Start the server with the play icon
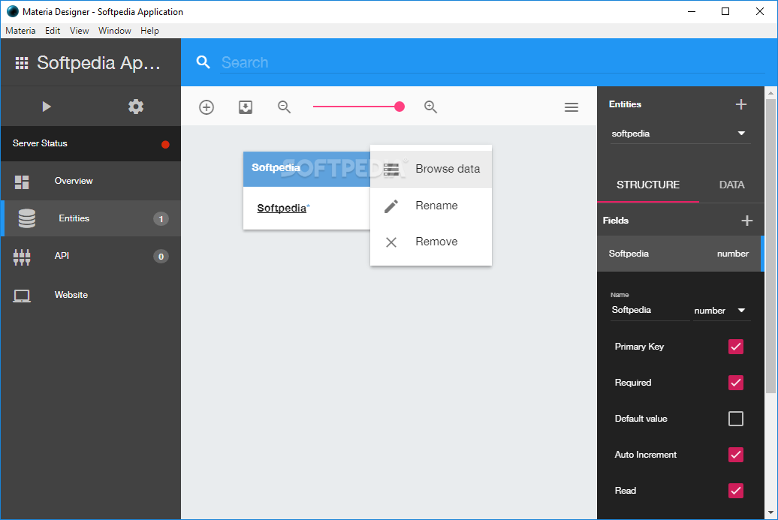 pos(46,107)
